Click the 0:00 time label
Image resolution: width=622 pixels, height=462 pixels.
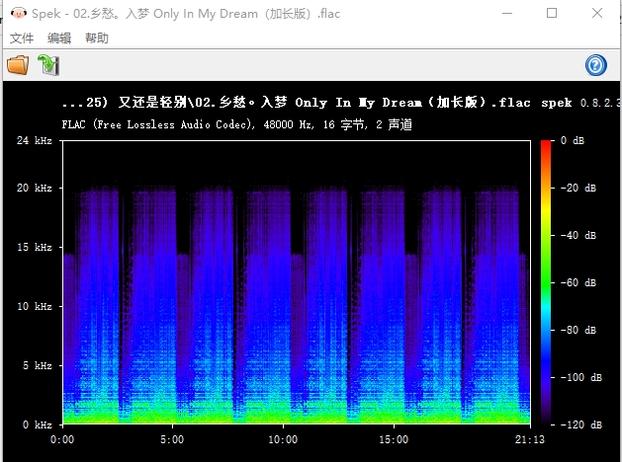pos(62,439)
